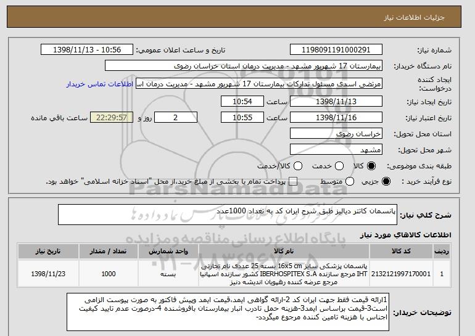This screenshot has width=475, height=336.
Task: Select the خدمت radio button
Action: click(x=339, y=166)
